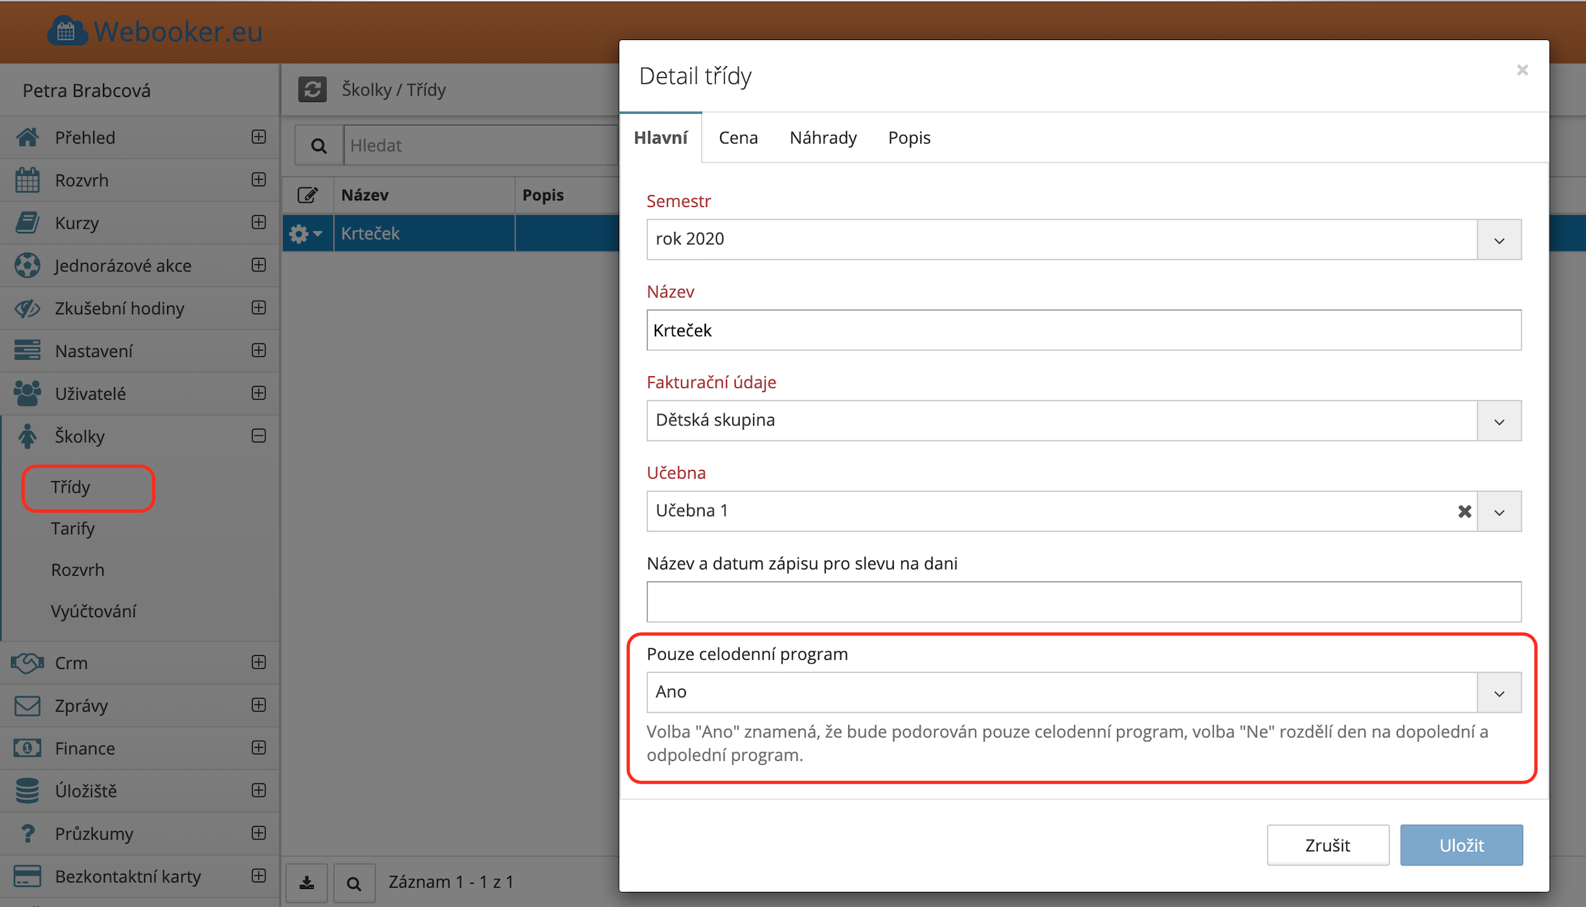This screenshot has height=907, width=1586.
Task: Clear Učebna 1 with the X icon
Action: point(1464,511)
